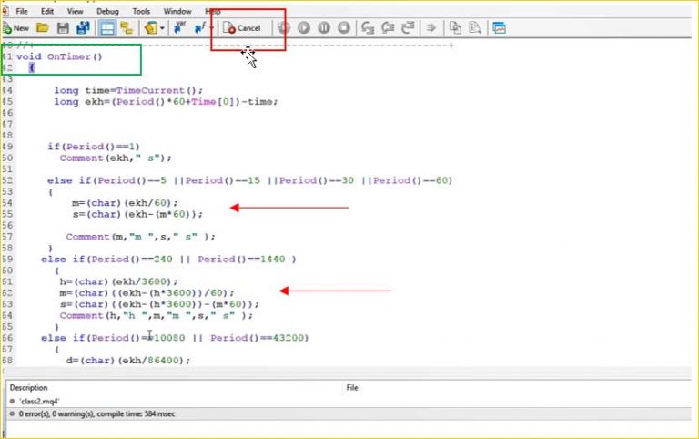Open a file with the folder icon
Screen dimensions: 699x439
43,28
